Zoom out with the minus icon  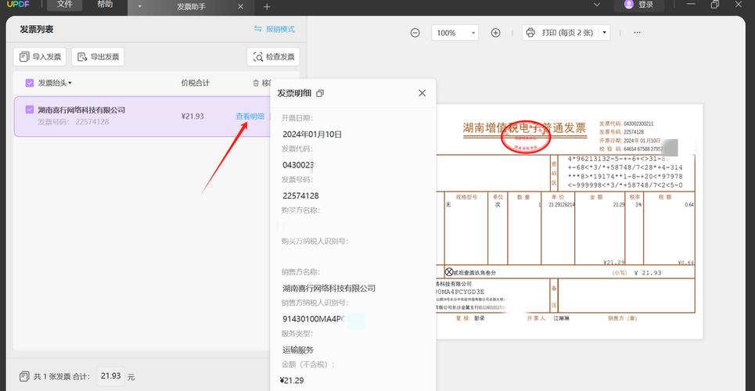415,33
